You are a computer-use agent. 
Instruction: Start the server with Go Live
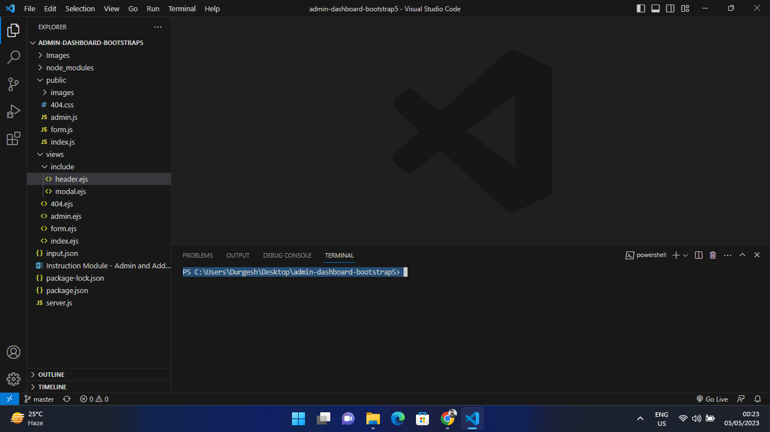click(712, 399)
